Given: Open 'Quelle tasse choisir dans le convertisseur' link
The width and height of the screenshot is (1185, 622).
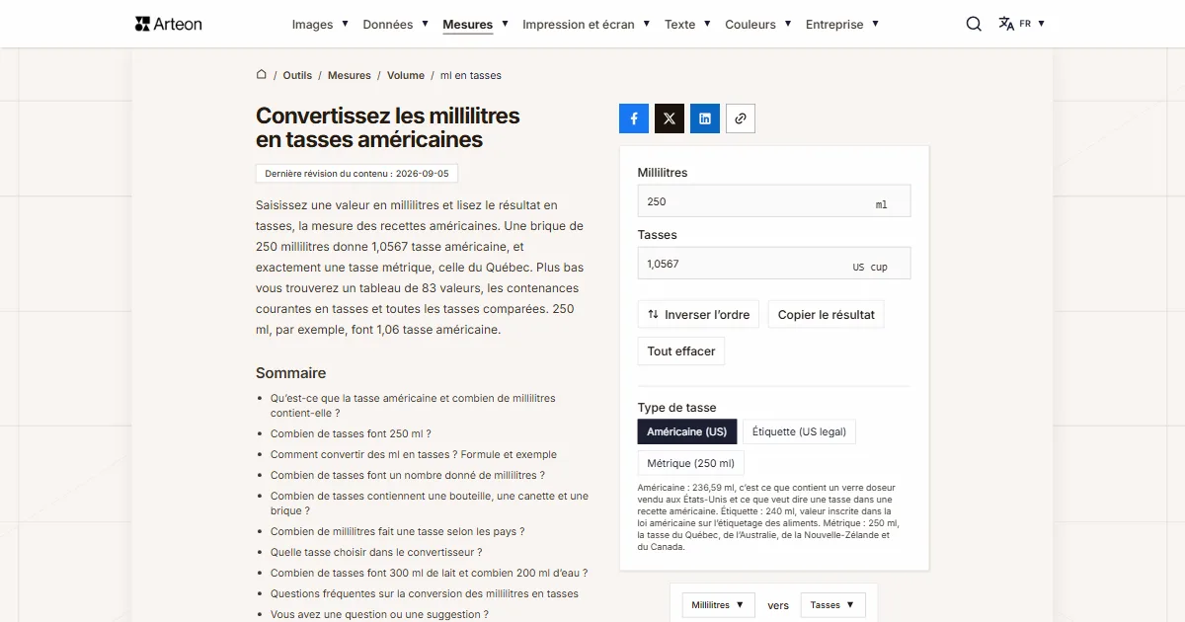Looking at the screenshot, I should point(376,552).
